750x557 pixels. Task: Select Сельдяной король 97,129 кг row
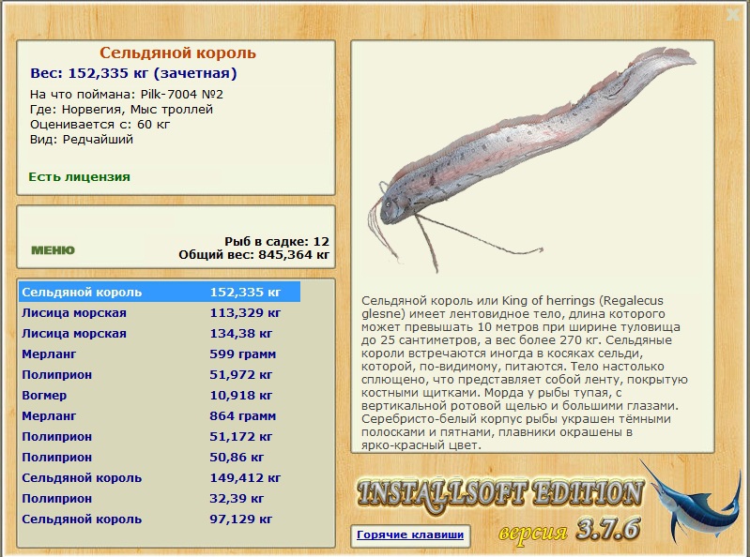[x=160, y=519]
